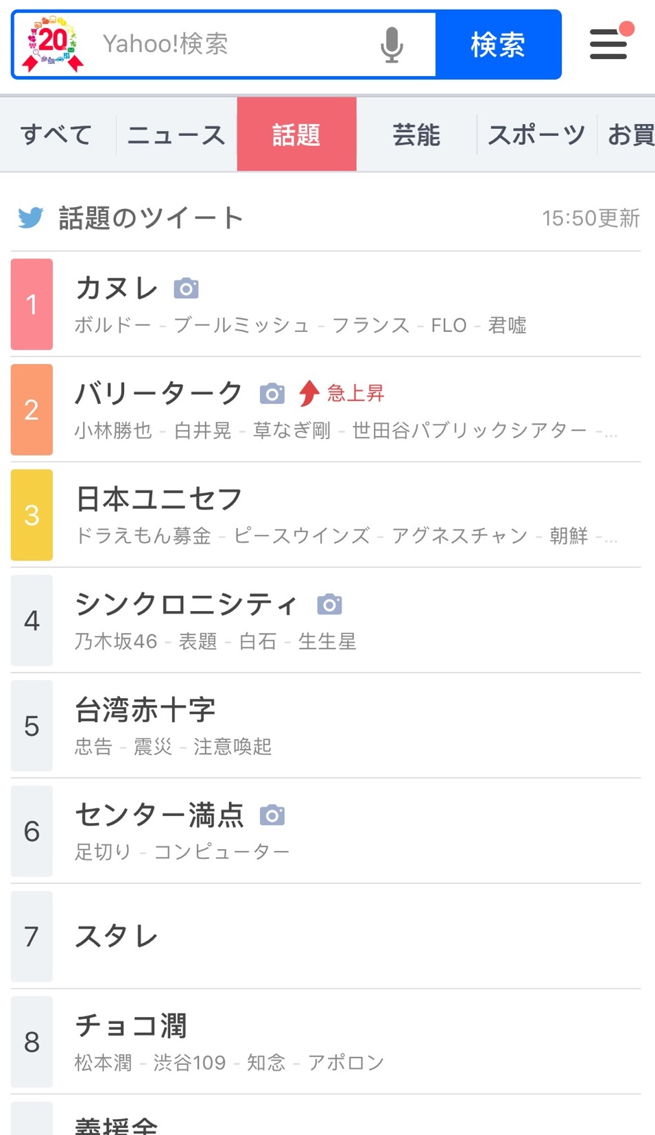Select the 芸能 tab
Image resolution: width=655 pixels, height=1135 pixels.
click(416, 134)
